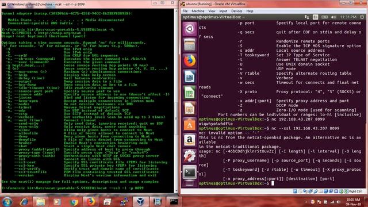Switch to the cmd window taskbar button
The width and height of the screenshot is (368, 207).
(174, 202)
